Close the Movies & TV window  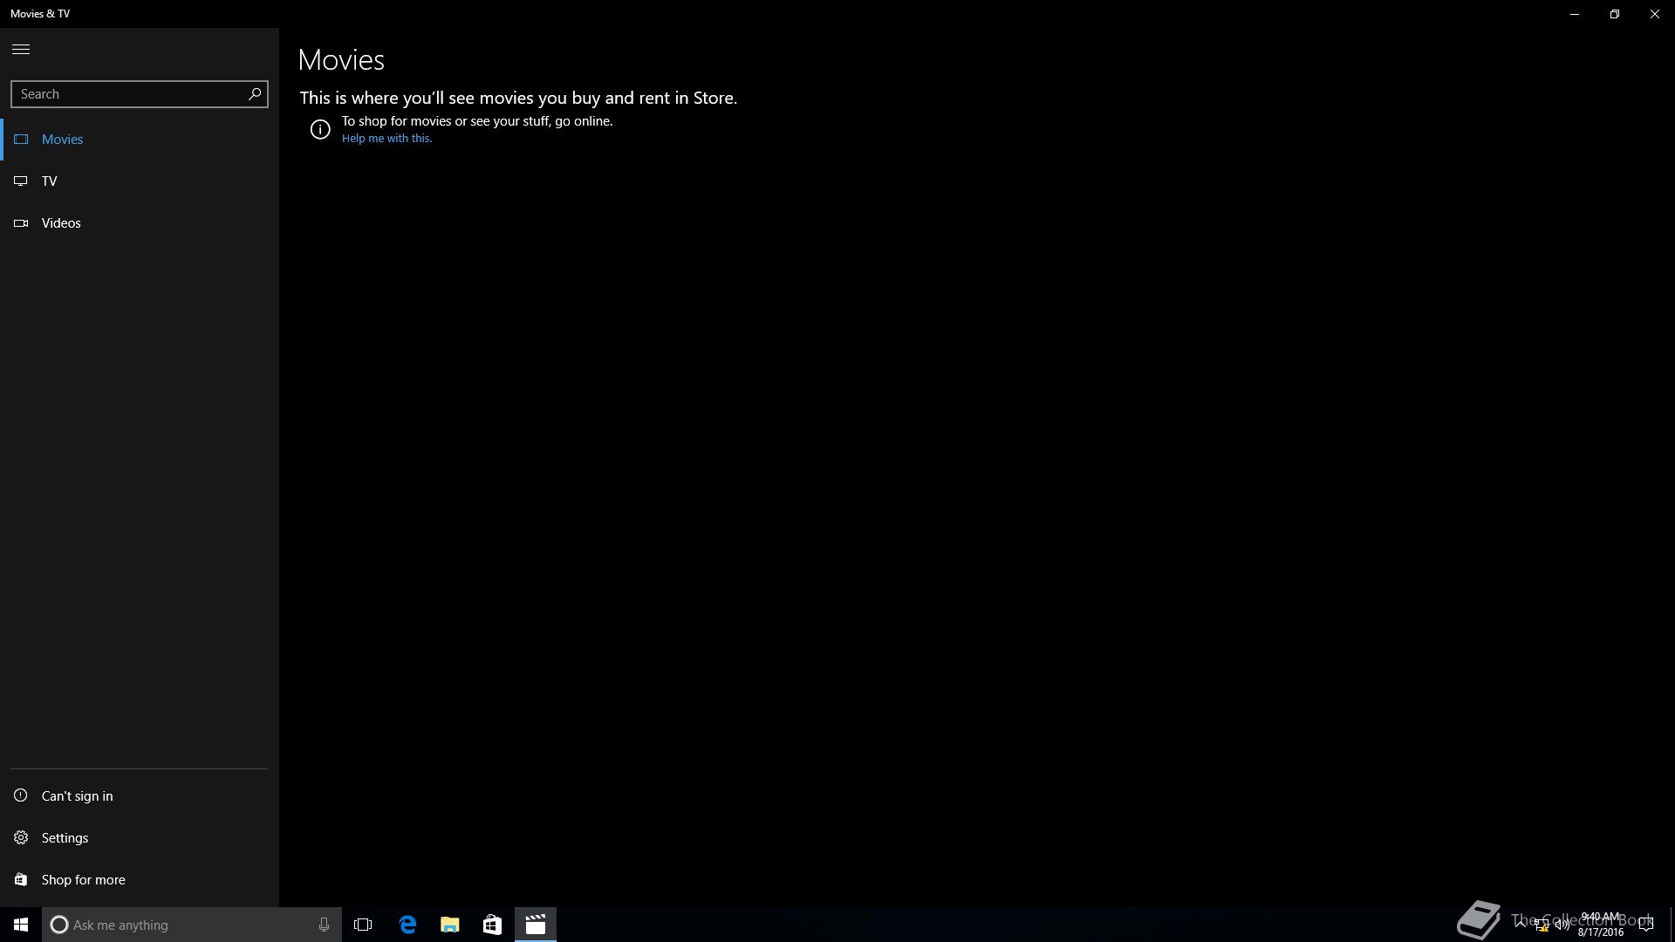pyautogui.click(x=1655, y=14)
